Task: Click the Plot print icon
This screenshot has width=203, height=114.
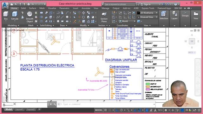Action: (x=29, y=4)
